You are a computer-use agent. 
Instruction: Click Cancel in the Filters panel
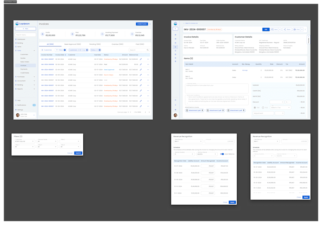click(70, 153)
